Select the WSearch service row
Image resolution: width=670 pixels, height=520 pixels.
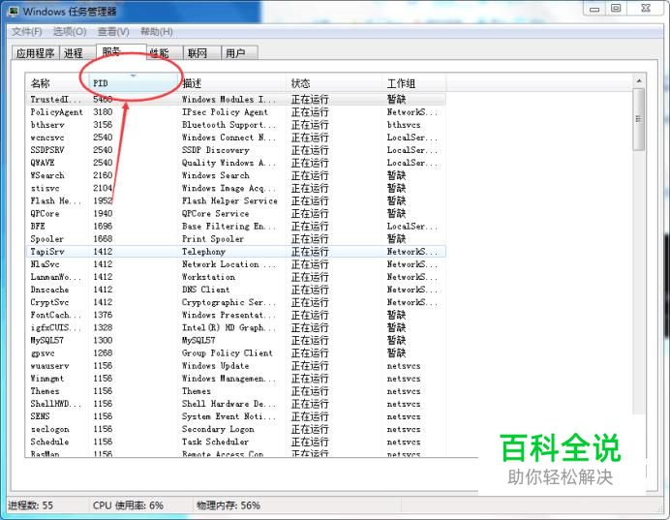(236, 175)
